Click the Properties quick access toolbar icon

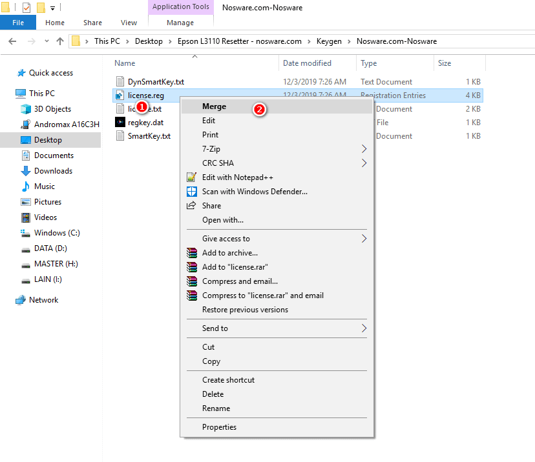(26, 7)
